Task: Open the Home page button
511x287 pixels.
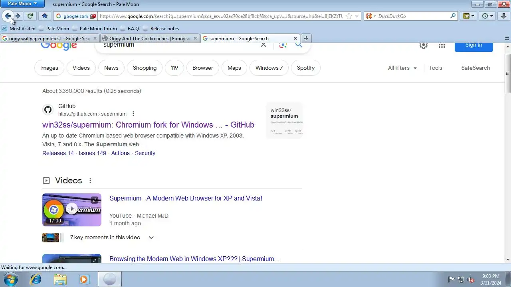Action: tap(45, 16)
